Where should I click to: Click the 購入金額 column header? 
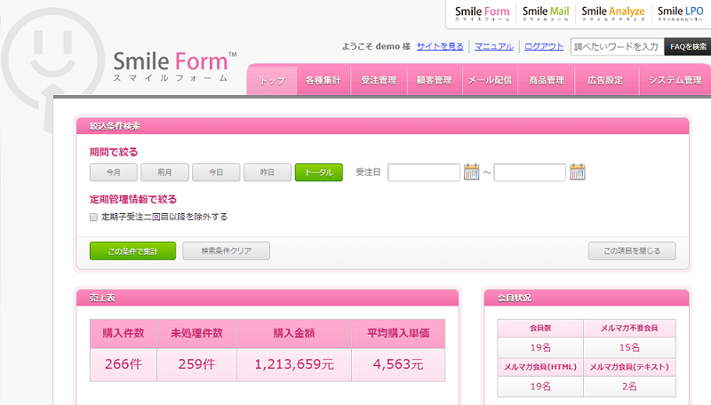pyautogui.click(x=294, y=333)
